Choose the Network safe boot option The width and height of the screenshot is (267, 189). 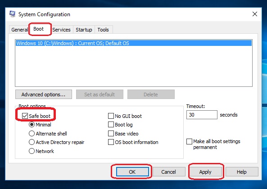pyautogui.click(x=32, y=151)
